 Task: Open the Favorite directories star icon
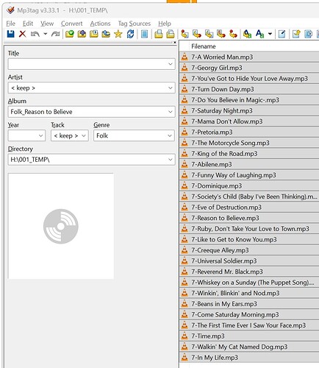[118, 34]
